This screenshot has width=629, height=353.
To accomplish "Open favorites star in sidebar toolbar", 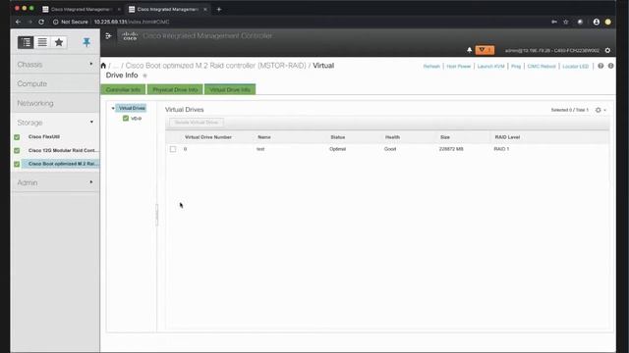I will (x=59, y=42).
